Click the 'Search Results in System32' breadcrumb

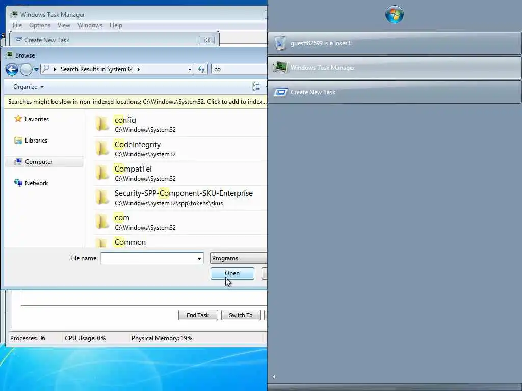(96, 69)
